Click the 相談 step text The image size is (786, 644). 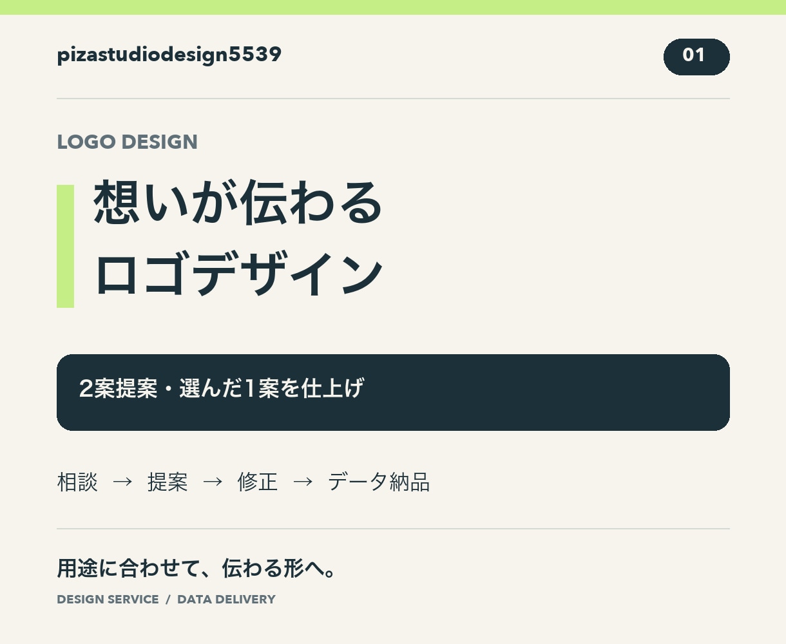77,482
